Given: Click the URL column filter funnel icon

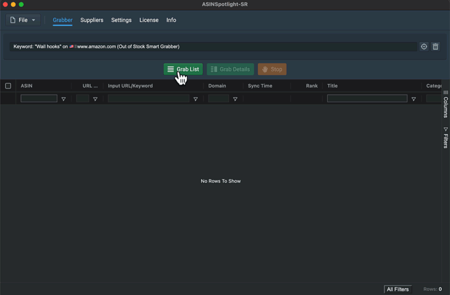Looking at the screenshot, I should (x=95, y=99).
